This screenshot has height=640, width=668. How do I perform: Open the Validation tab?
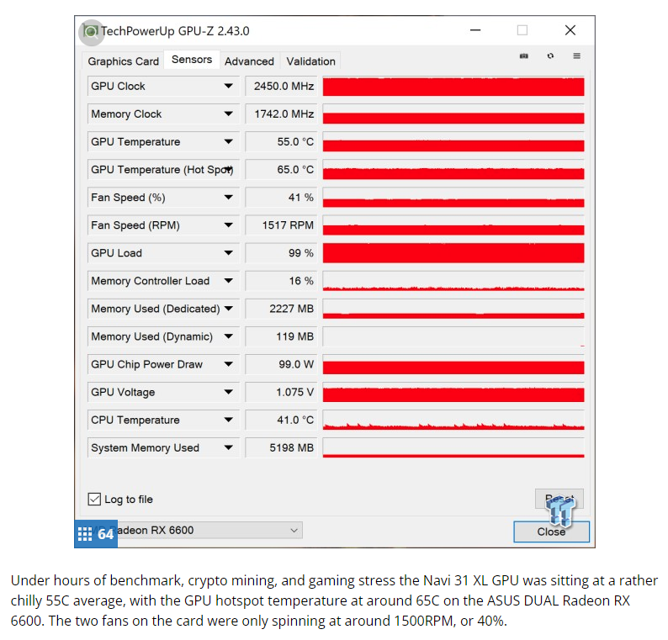pos(310,61)
